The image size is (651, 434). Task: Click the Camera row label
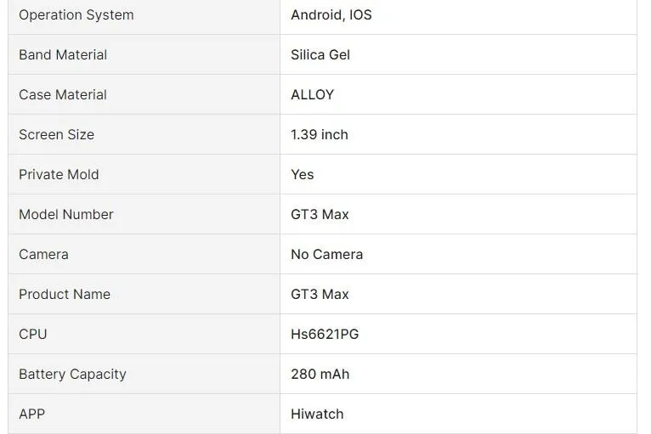[43, 255]
